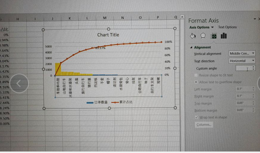Open the Effects pentagon icon tab
The height and width of the screenshot is (153, 260).
pyautogui.click(x=203, y=36)
